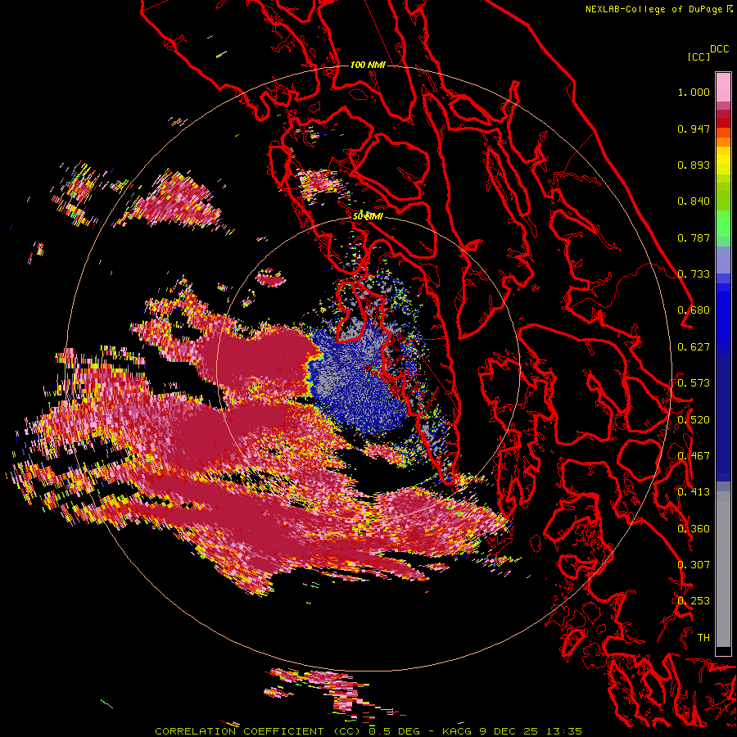The width and height of the screenshot is (737, 737).
Task: Click the 0.573 scale value
Action: 694,383
